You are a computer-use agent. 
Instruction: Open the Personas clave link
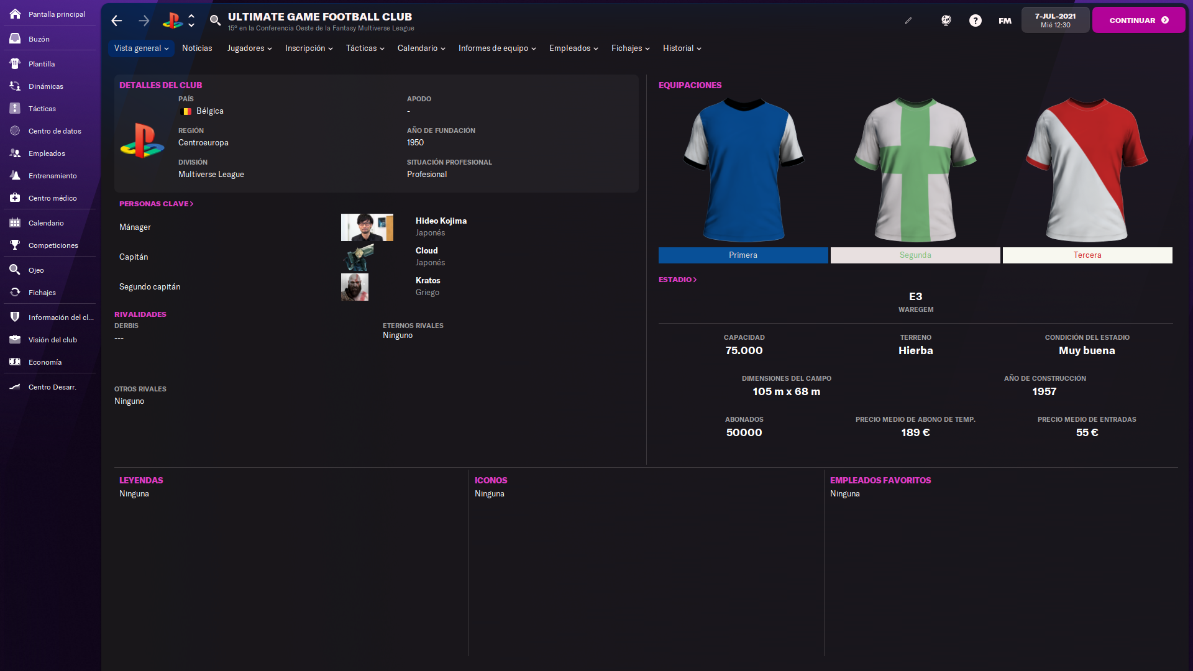tap(156, 204)
